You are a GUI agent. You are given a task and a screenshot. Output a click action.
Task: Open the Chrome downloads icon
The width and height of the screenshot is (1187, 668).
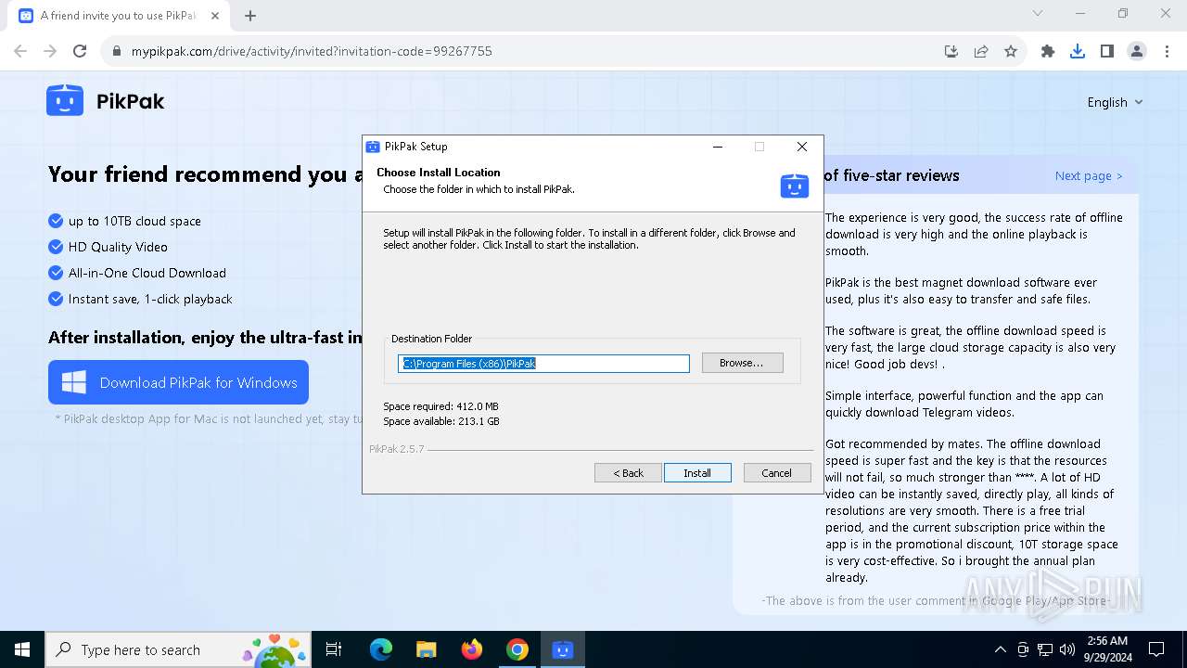click(1078, 51)
